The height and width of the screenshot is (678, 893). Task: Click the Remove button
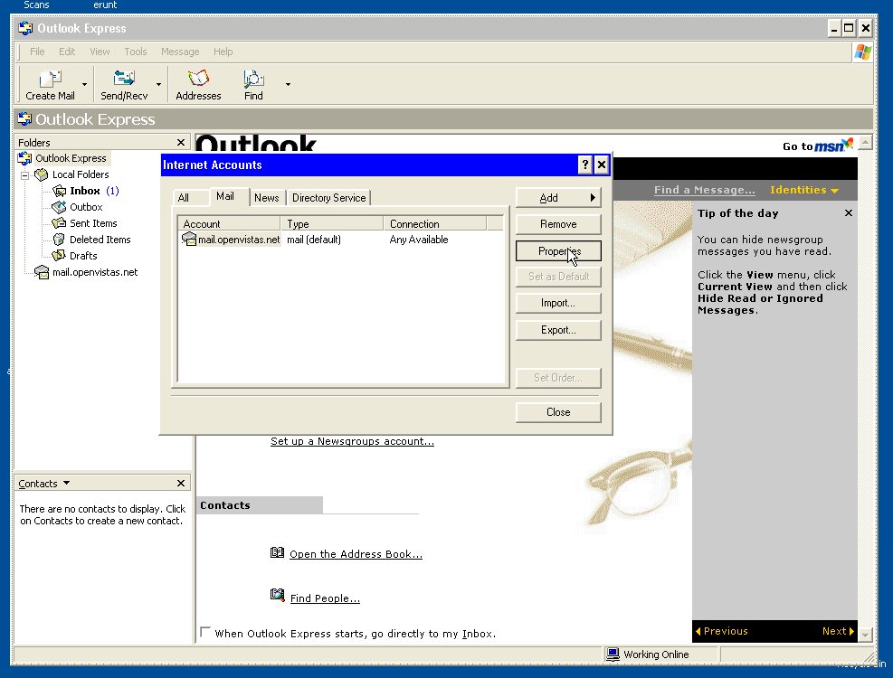(x=558, y=224)
